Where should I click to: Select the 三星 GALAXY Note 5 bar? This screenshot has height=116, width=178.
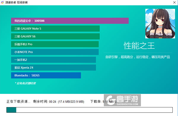[x=55, y=29]
